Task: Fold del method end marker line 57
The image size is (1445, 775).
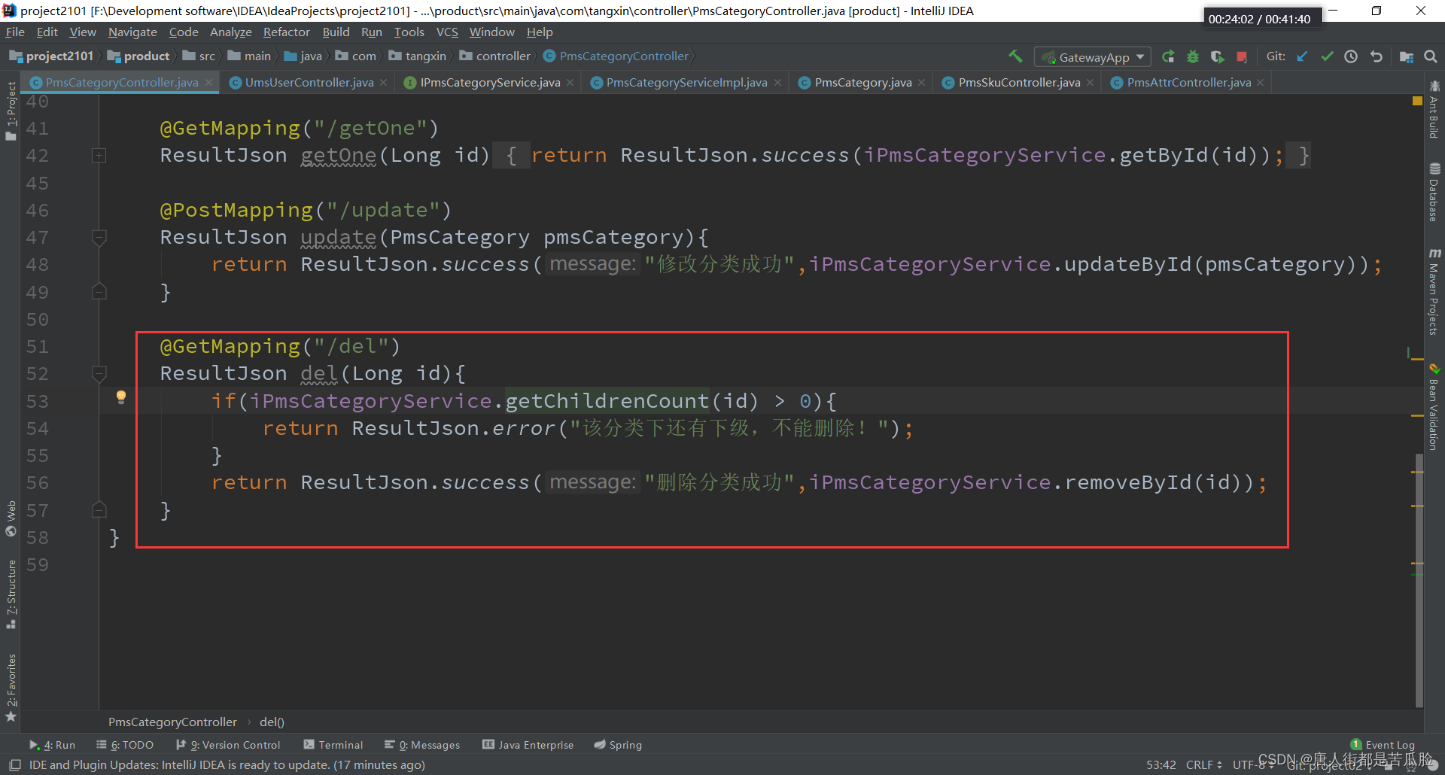Action: click(x=99, y=510)
